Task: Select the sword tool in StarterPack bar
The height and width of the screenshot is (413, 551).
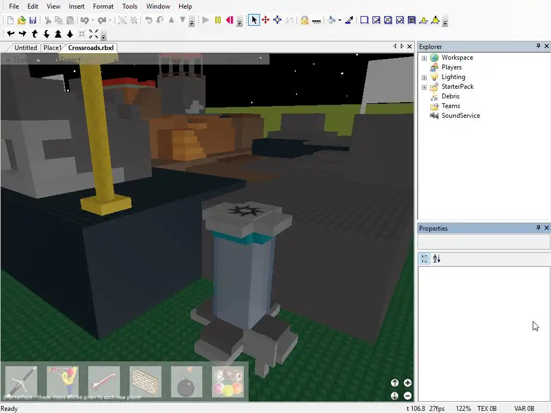Action: point(22,382)
